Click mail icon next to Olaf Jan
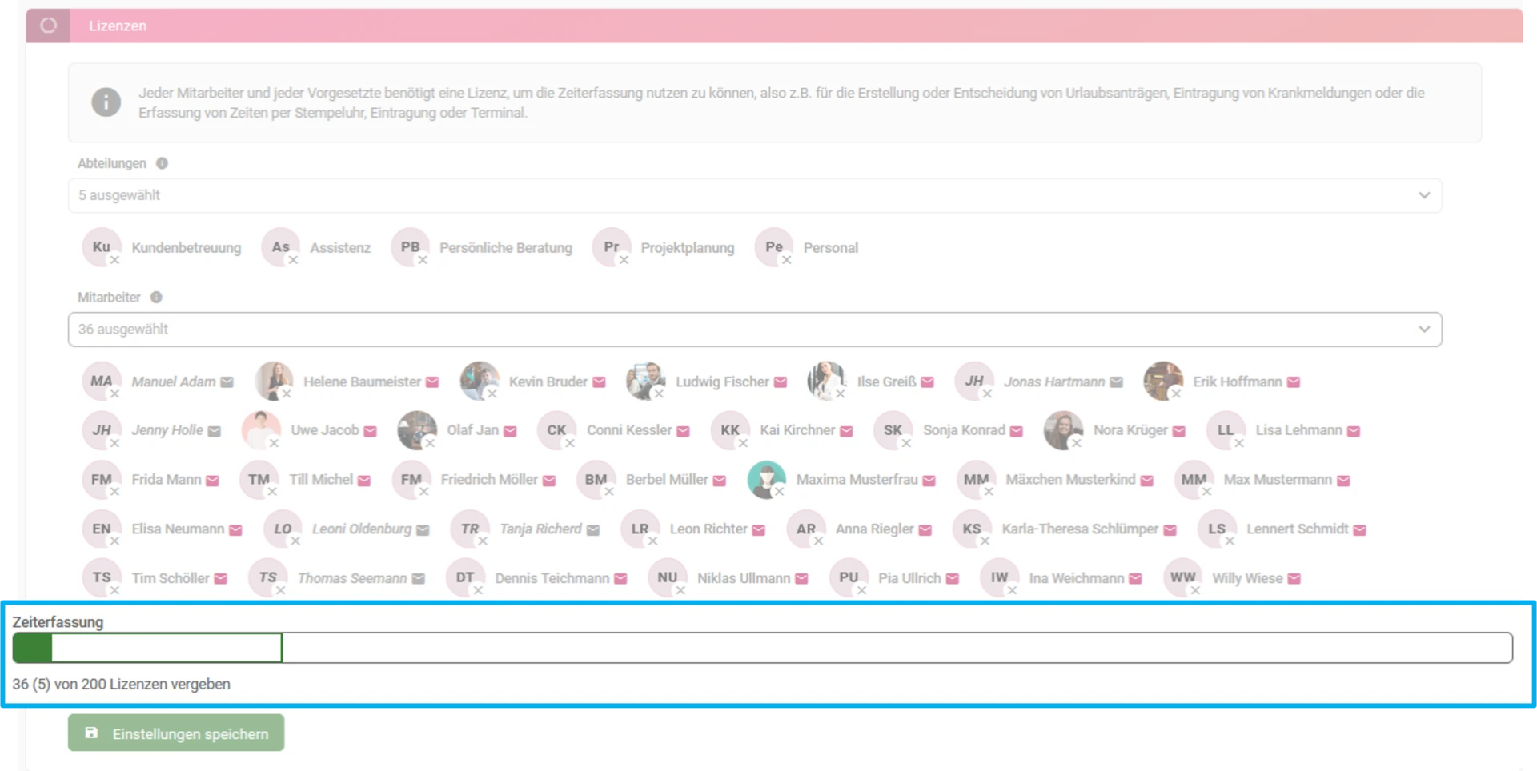 tap(510, 431)
